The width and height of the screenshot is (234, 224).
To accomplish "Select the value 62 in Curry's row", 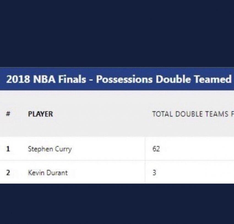I will click(156, 149).
